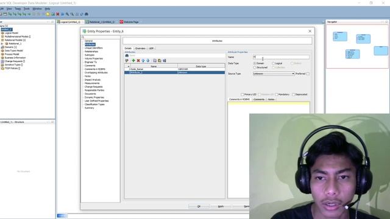Open the View menu
Screen dimensions: 390x219
(x=9, y=9)
